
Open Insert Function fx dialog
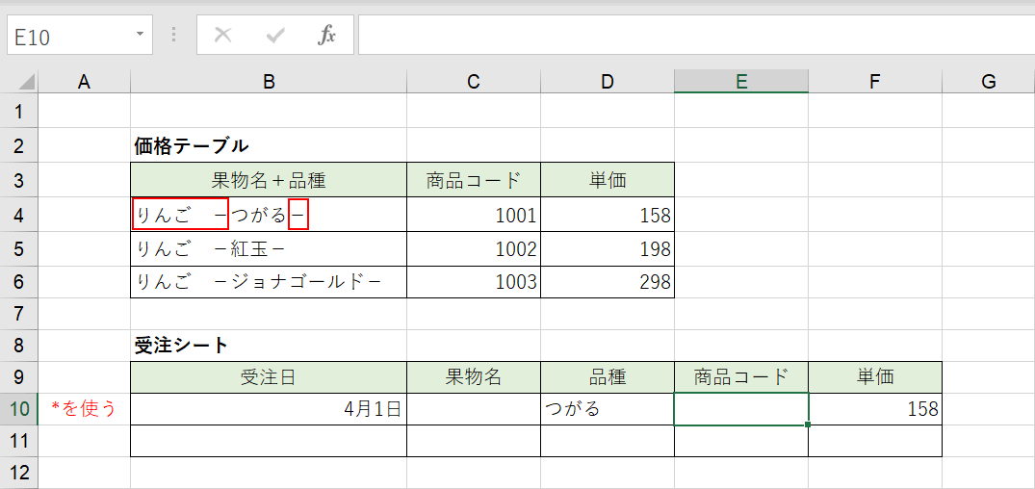pyautogui.click(x=326, y=36)
